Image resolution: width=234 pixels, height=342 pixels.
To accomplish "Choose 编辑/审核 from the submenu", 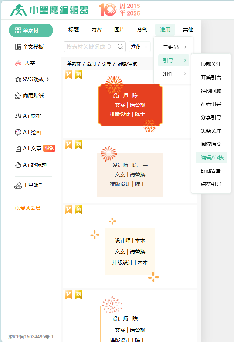I will [211, 157].
